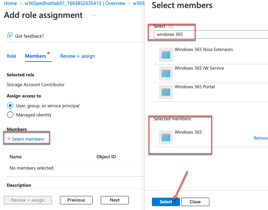The image size is (268, 210).
Task: Open the Review + assign tab
Action: [x=78, y=56]
